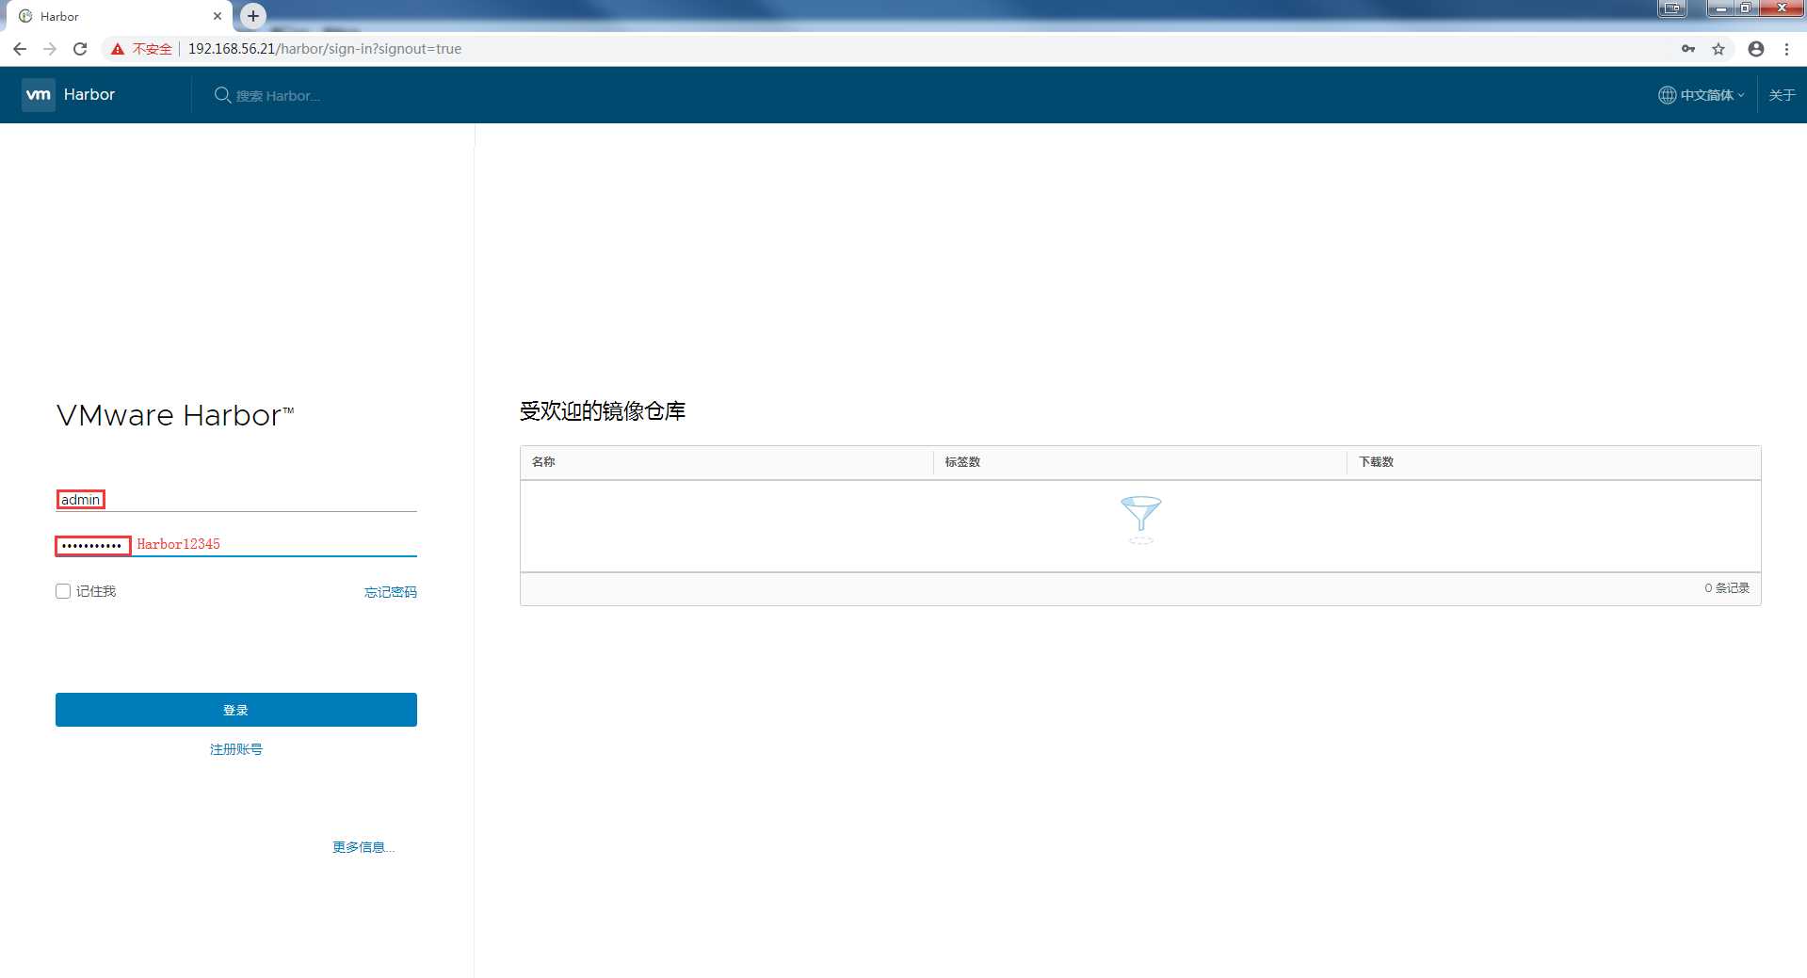Click the browser forward arrow
The image size is (1807, 978).
pyautogui.click(x=50, y=49)
